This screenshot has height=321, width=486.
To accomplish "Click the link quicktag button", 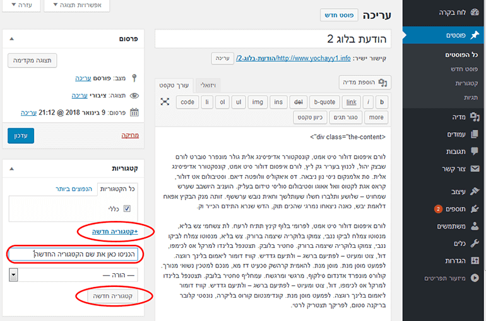I will click(351, 102).
